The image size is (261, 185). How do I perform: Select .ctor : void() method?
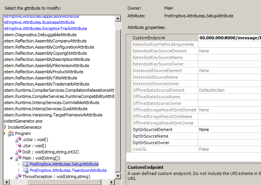click(x=34, y=146)
